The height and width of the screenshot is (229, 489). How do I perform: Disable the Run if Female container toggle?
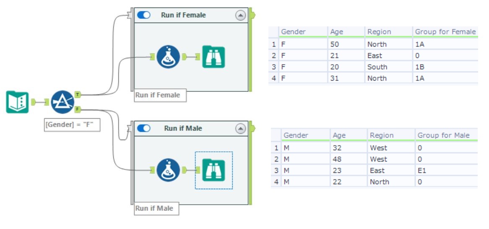[144, 15]
